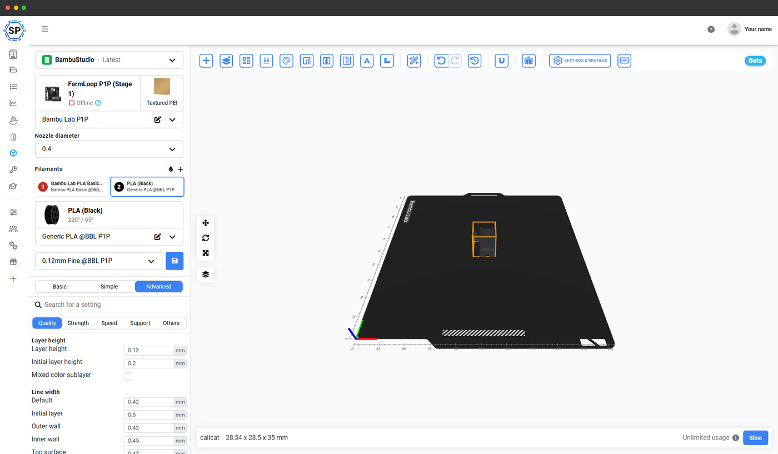
Task: Open the Others settings tab
Action: 171,323
